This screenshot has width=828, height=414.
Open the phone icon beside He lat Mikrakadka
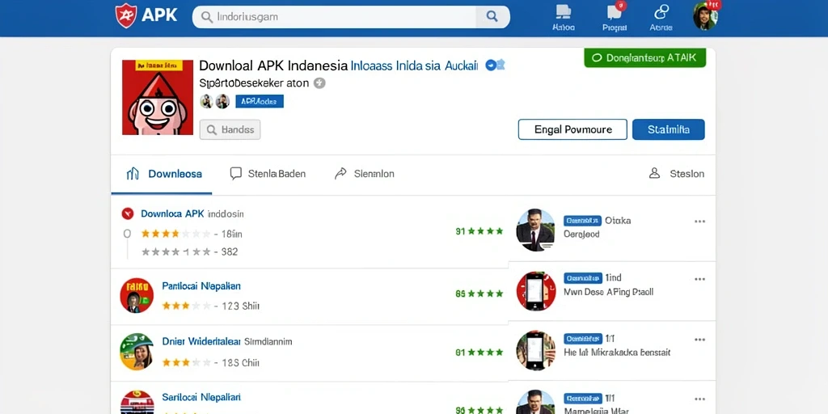pos(536,351)
